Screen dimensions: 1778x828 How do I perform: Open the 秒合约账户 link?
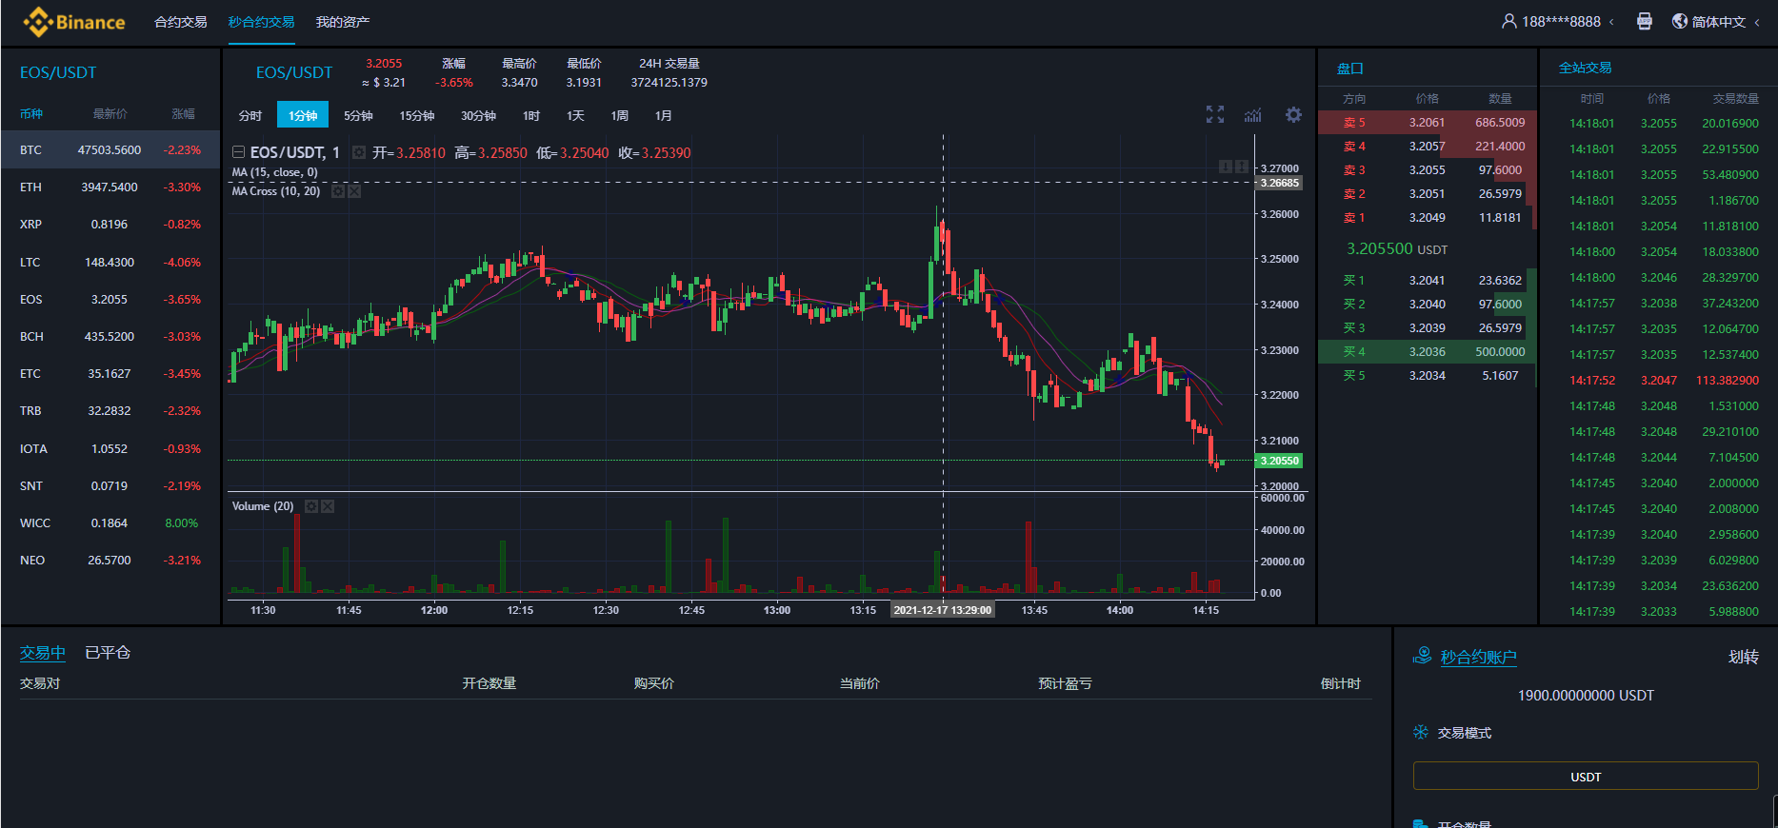(x=1478, y=657)
